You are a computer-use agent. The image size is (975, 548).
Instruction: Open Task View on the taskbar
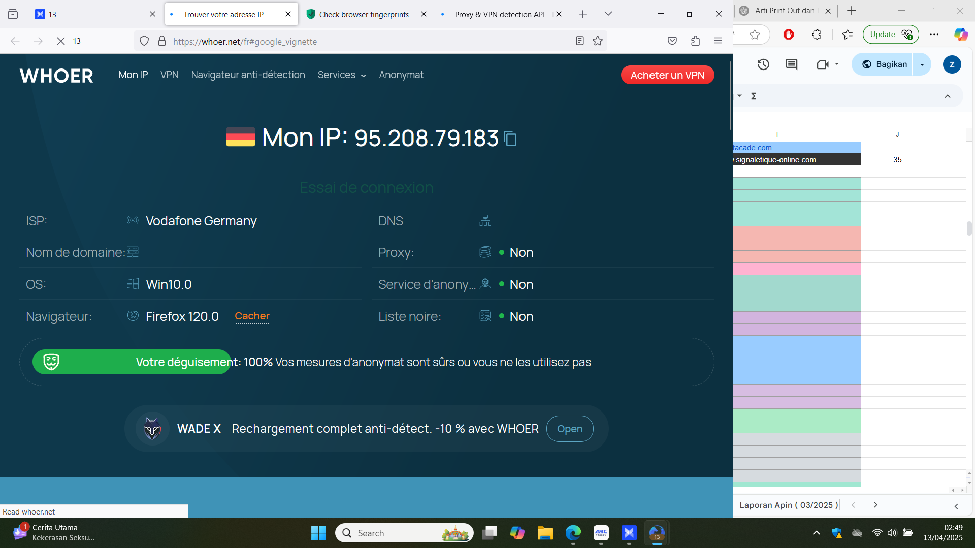[490, 533]
